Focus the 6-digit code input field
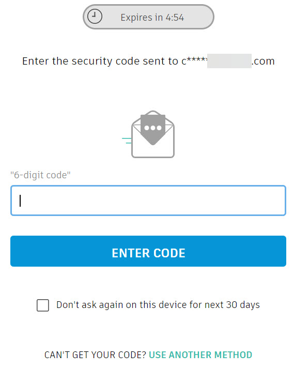The height and width of the screenshot is (370, 294). pos(148,201)
